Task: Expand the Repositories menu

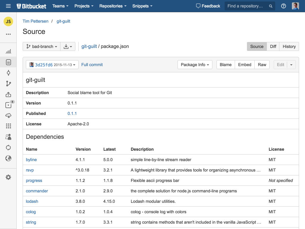Action: (x=113, y=6)
